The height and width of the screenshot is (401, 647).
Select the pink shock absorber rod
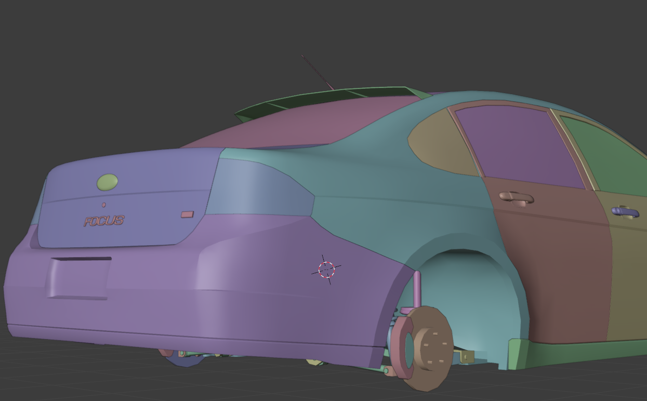417,289
